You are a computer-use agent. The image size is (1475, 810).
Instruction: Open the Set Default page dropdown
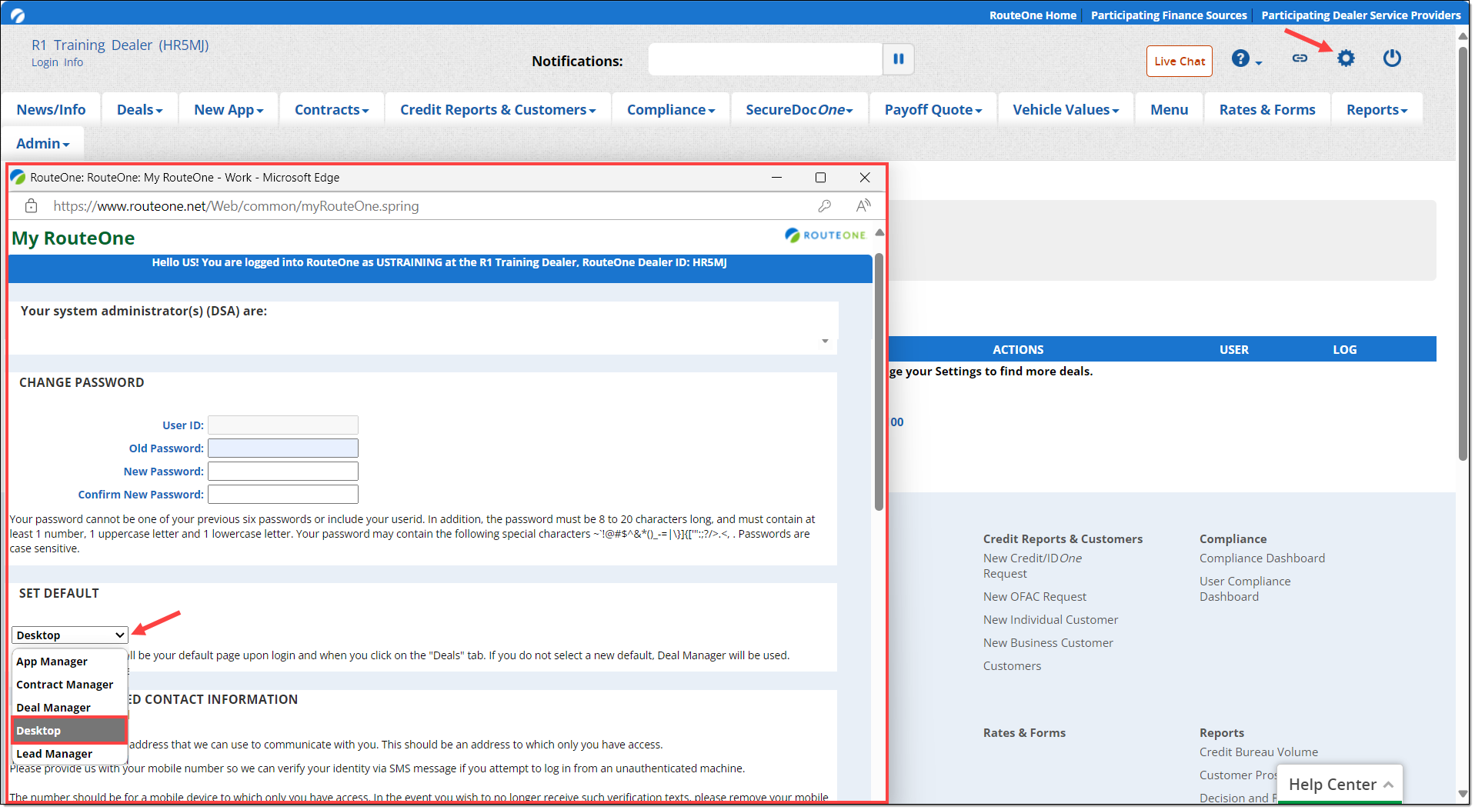tap(69, 635)
